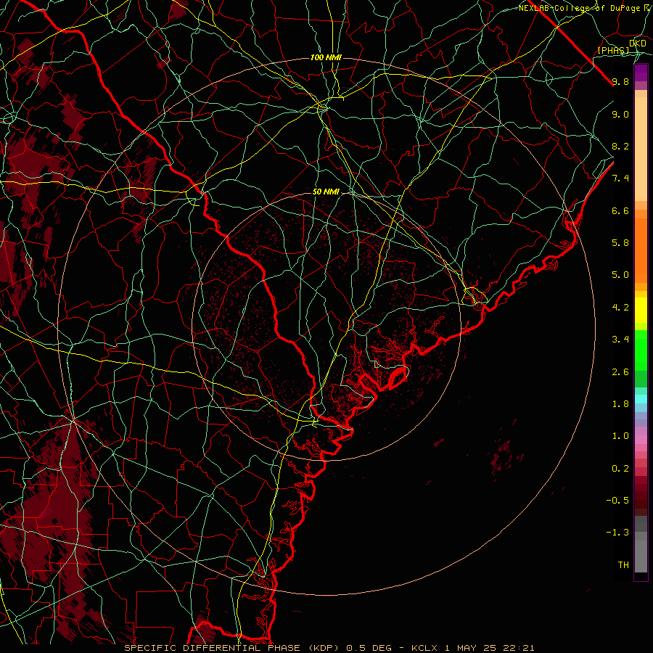Click the 8.2 value on the color scale
Image resolution: width=653 pixels, height=653 pixels.
point(620,146)
